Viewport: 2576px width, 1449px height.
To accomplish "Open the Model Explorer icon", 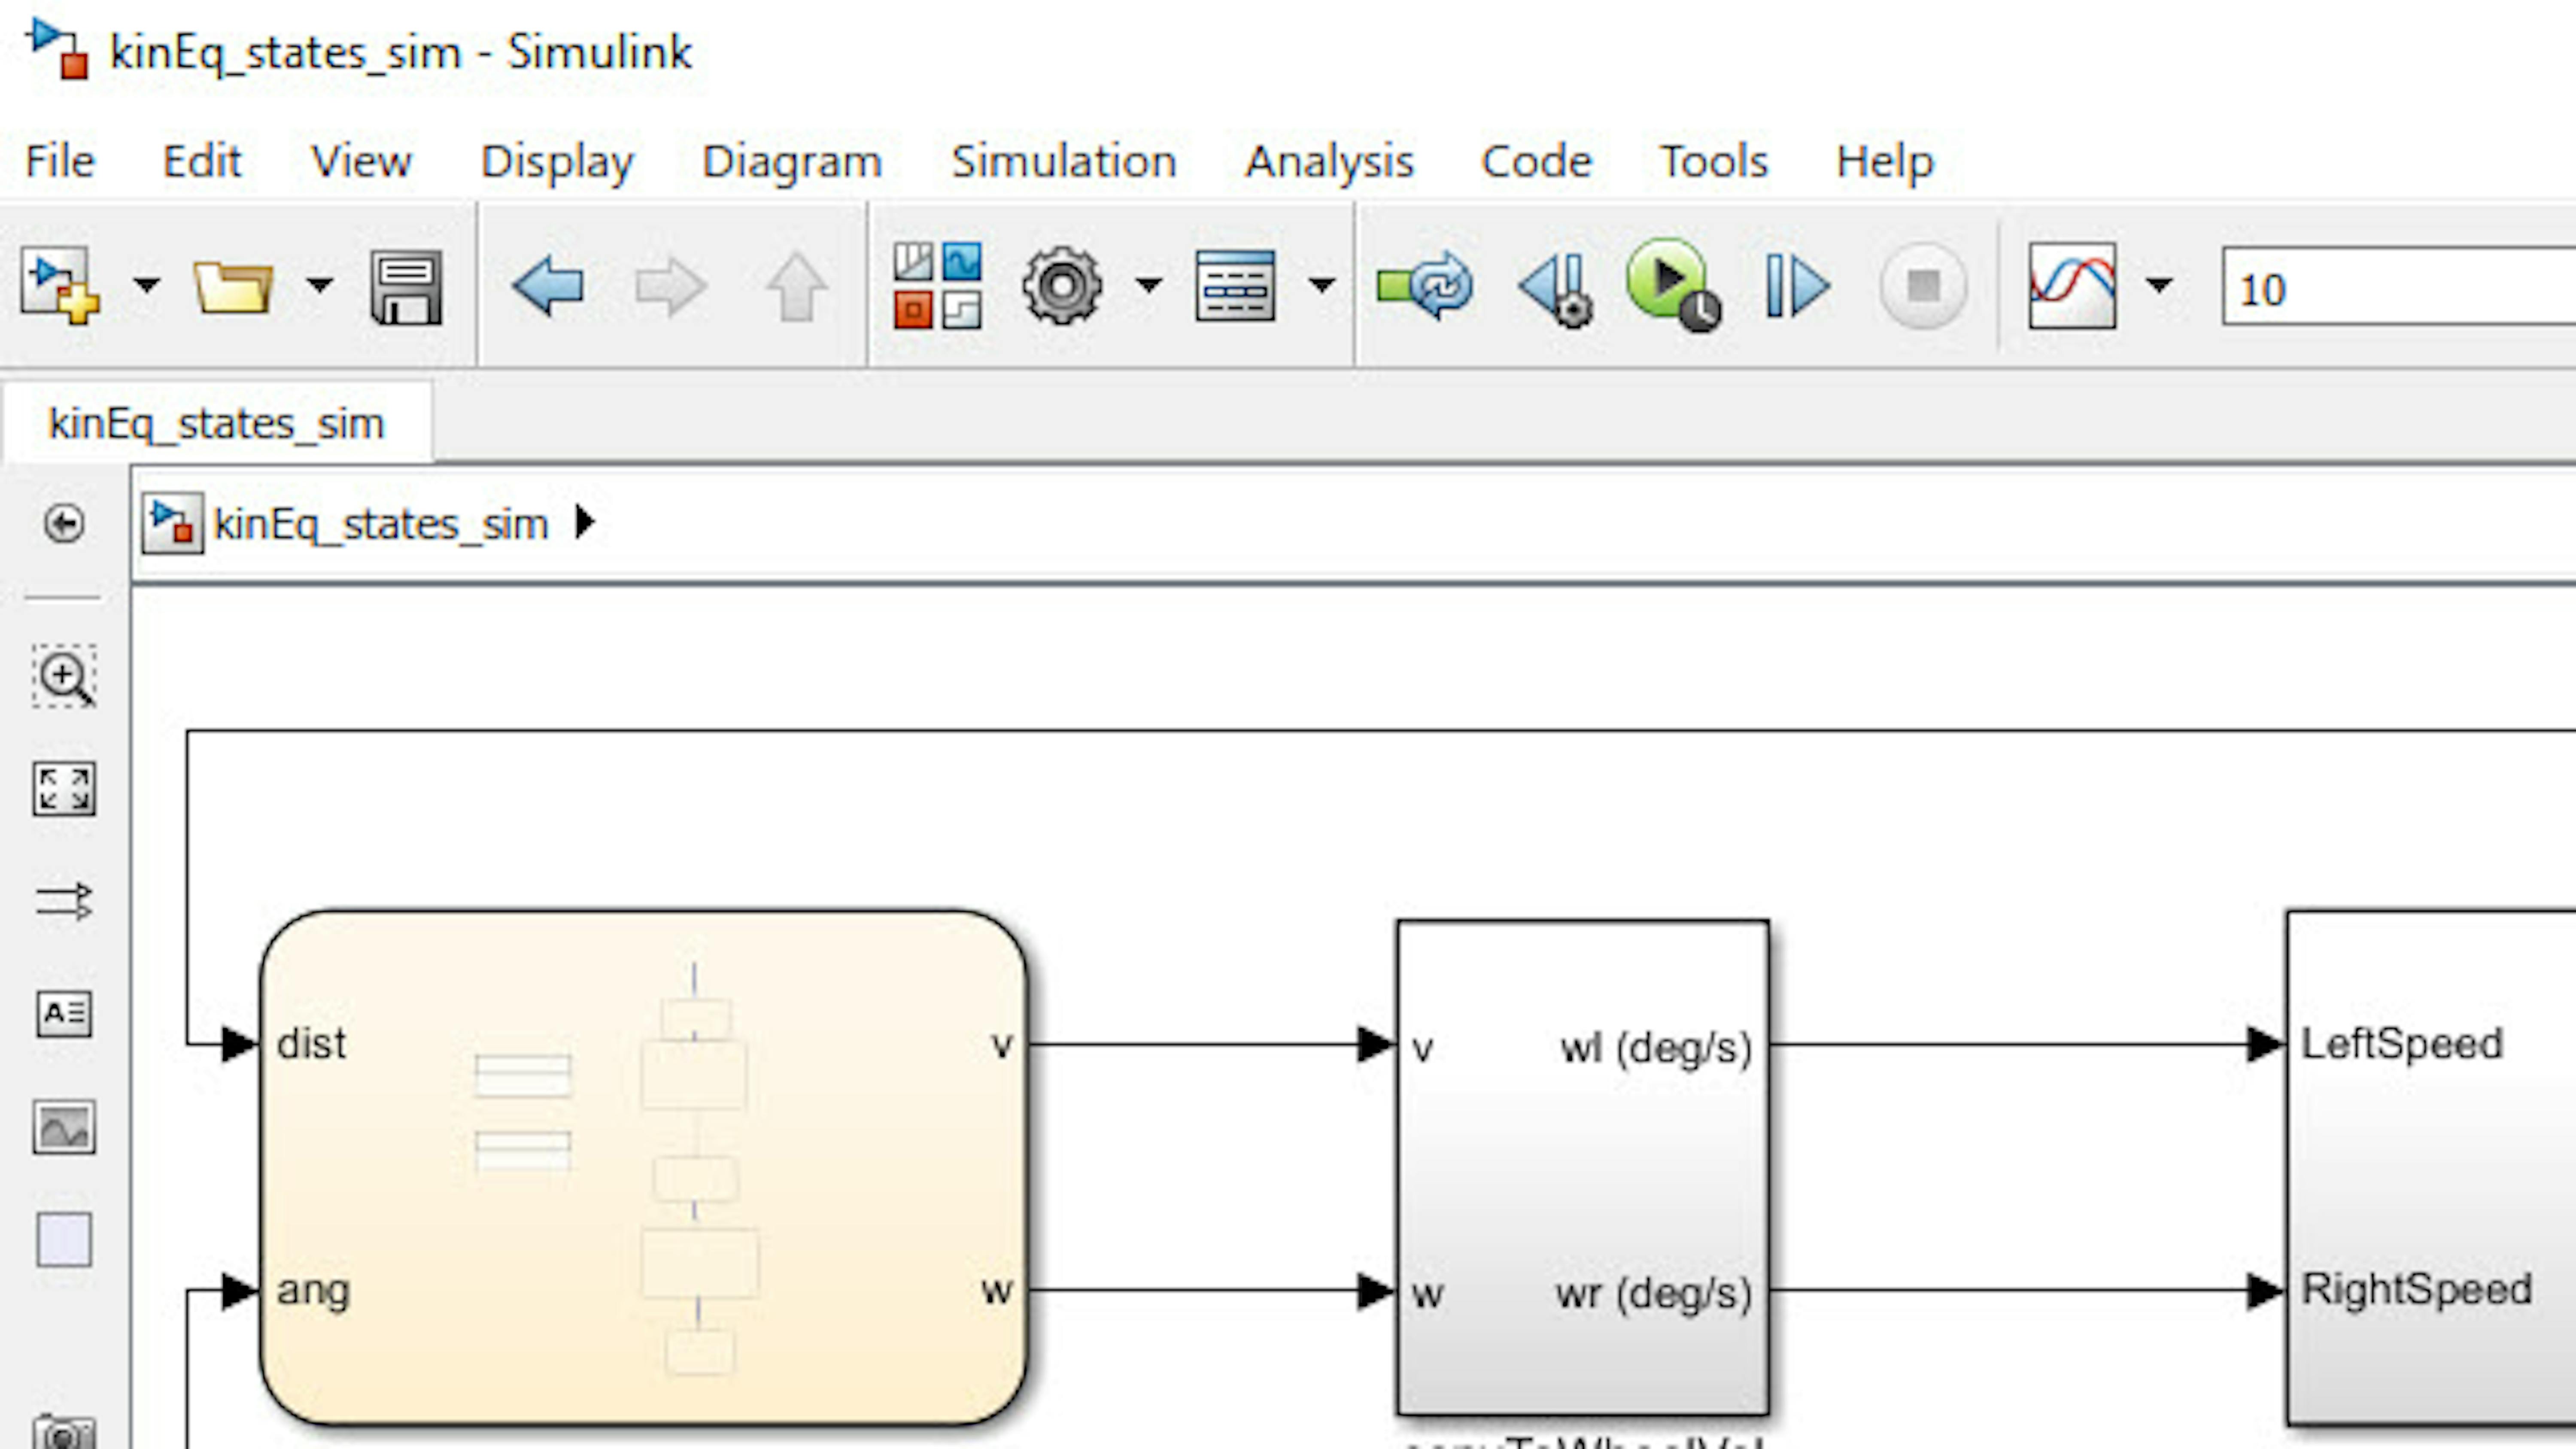I will 1235,286.
